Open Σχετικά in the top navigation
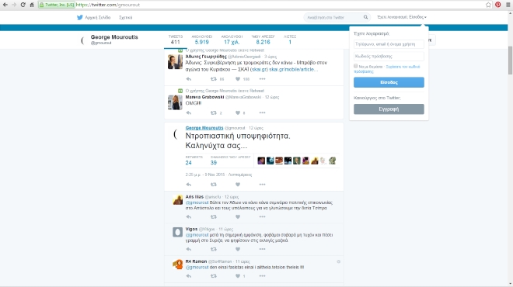The height and width of the screenshot is (287, 513). click(x=126, y=18)
